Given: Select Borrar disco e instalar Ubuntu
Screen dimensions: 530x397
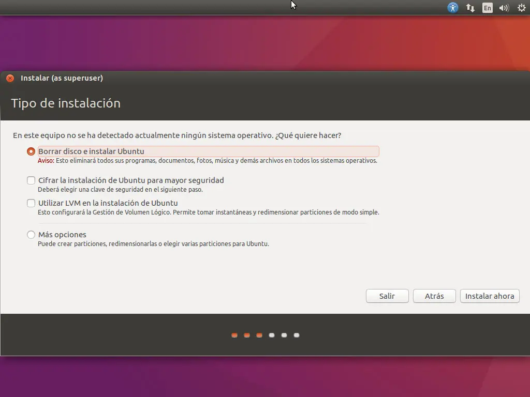Looking at the screenshot, I should tap(31, 151).
